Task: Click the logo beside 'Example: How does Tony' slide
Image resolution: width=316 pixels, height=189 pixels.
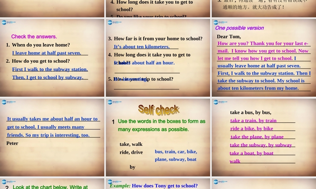Action: click(x=114, y=182)
